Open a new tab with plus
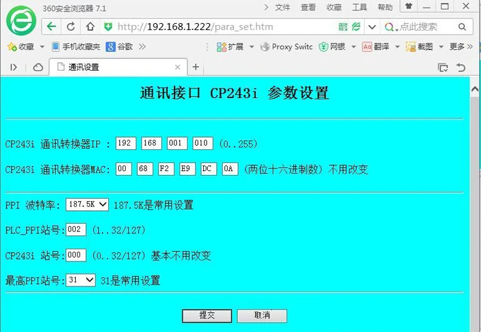This screenshot has height=332, width=481. (196, 67)
